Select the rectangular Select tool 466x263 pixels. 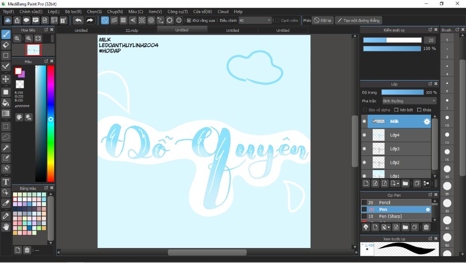click(x=5, y=126)
